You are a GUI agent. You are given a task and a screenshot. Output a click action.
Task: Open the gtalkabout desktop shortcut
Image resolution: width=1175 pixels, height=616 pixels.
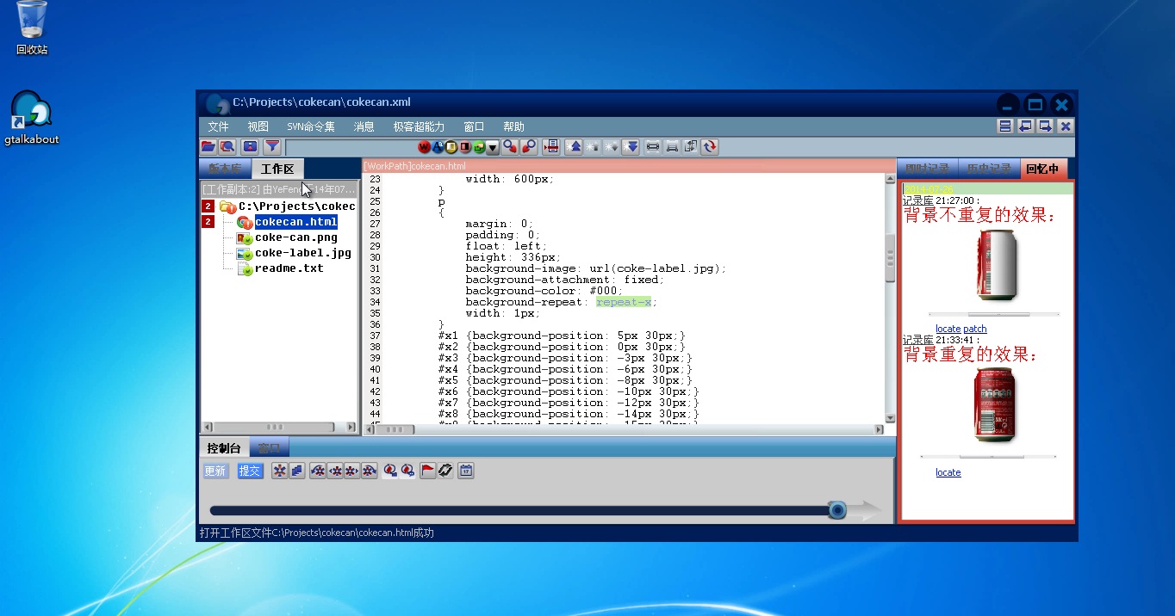coord(32,118)
